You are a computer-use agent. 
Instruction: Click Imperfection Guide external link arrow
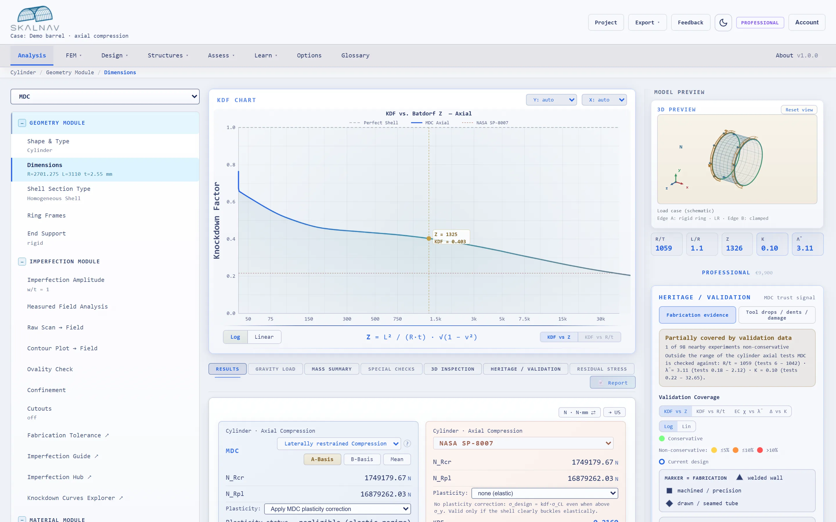click(x=96, y=456)
